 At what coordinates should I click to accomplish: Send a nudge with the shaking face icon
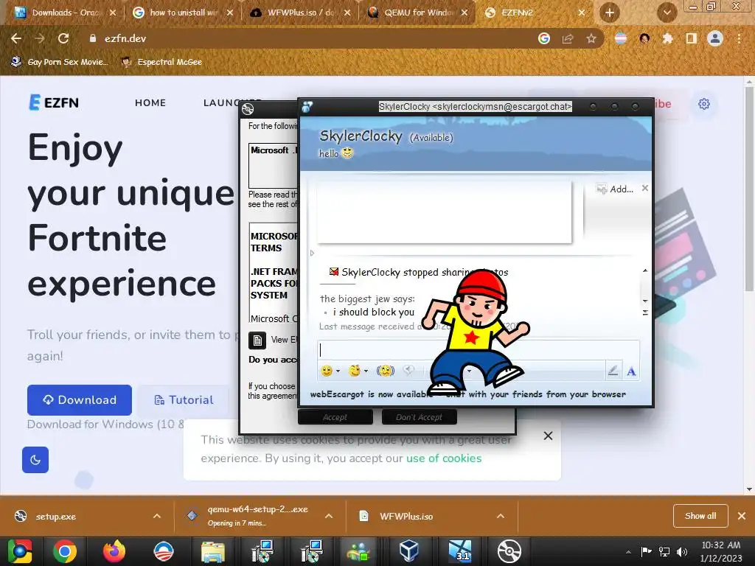click(x=386, y=371)
